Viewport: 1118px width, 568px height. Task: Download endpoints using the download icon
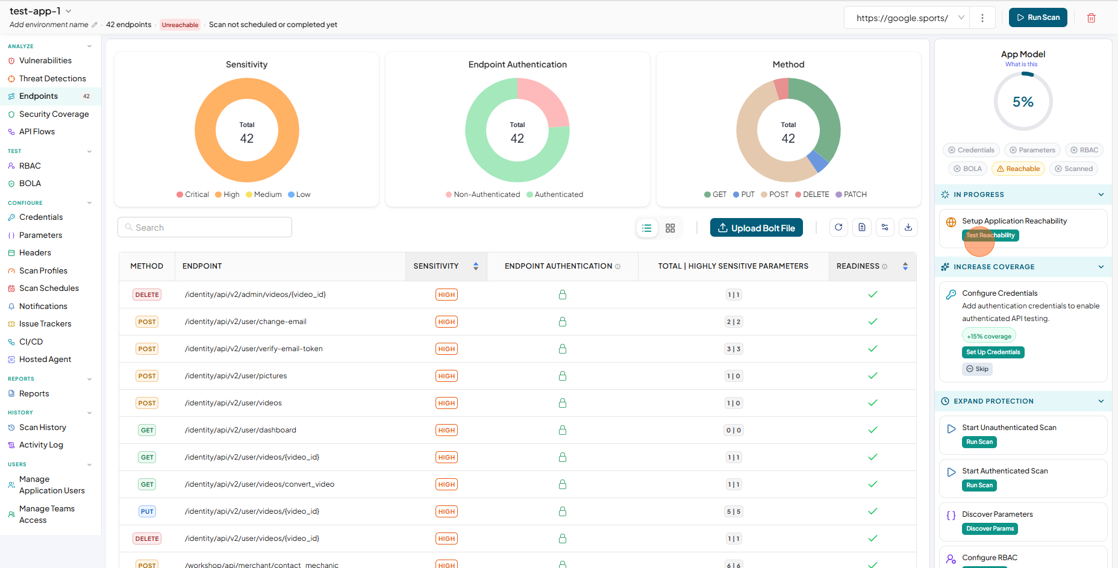908,227
